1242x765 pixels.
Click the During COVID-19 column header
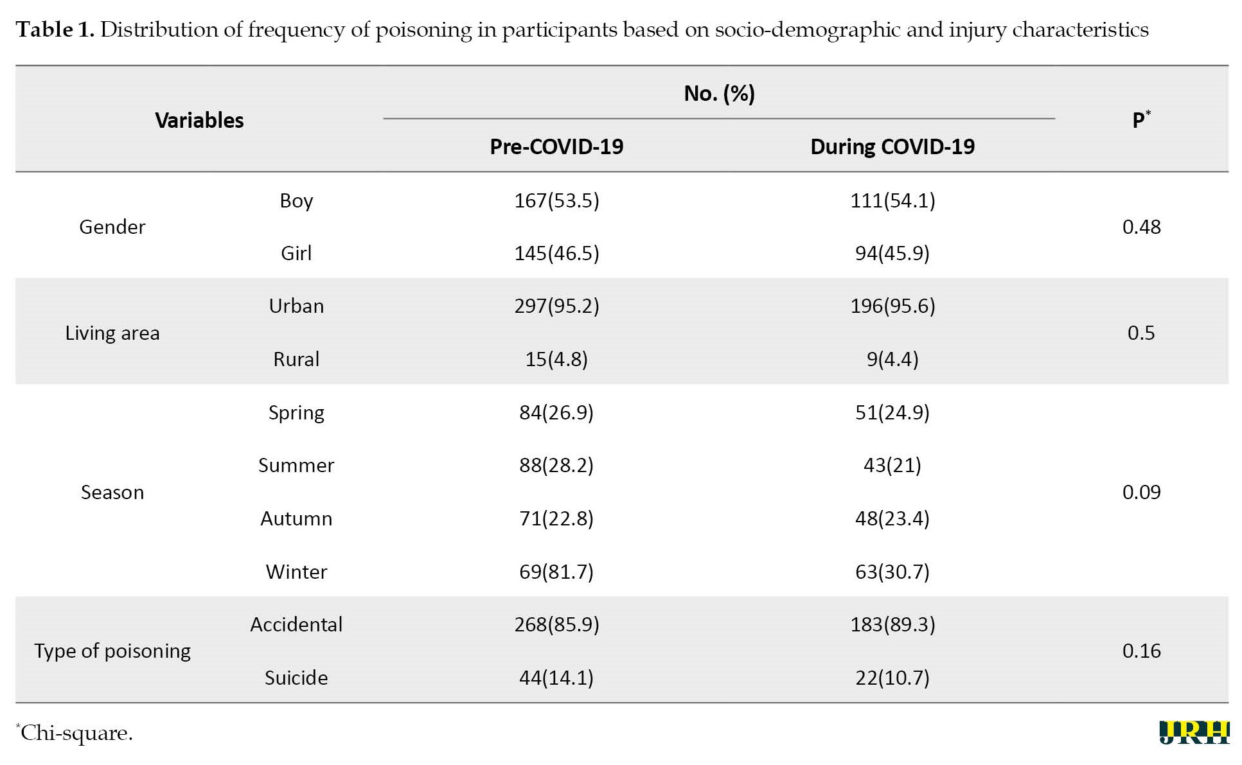point(892,146)
